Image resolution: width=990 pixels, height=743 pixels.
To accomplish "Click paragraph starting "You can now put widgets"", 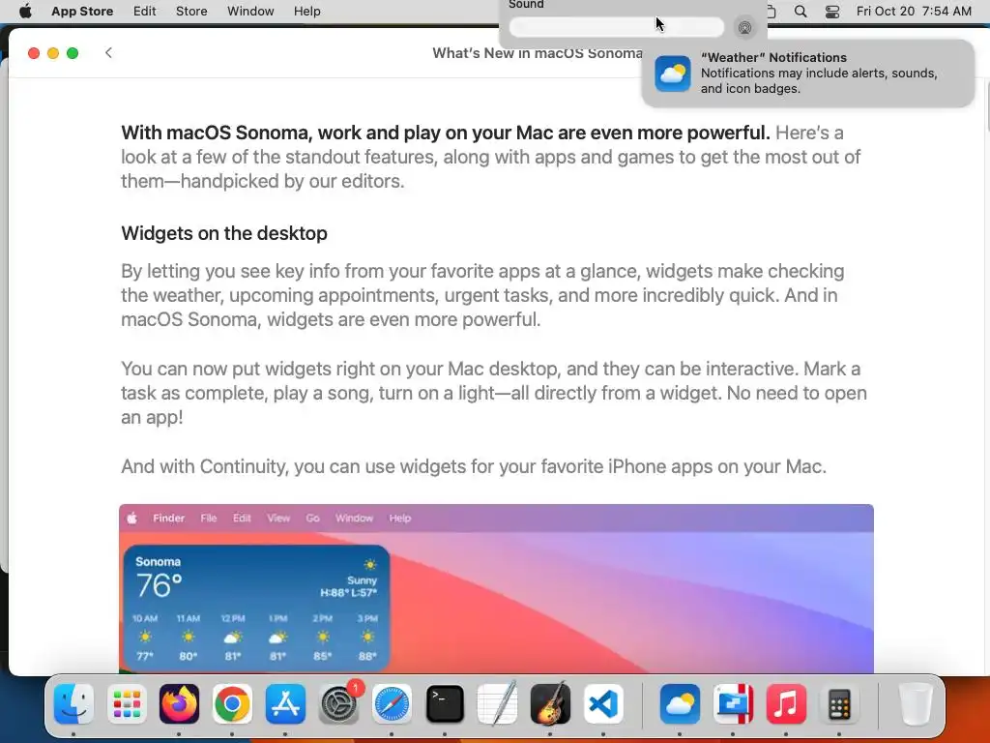I will pos(494,393).
